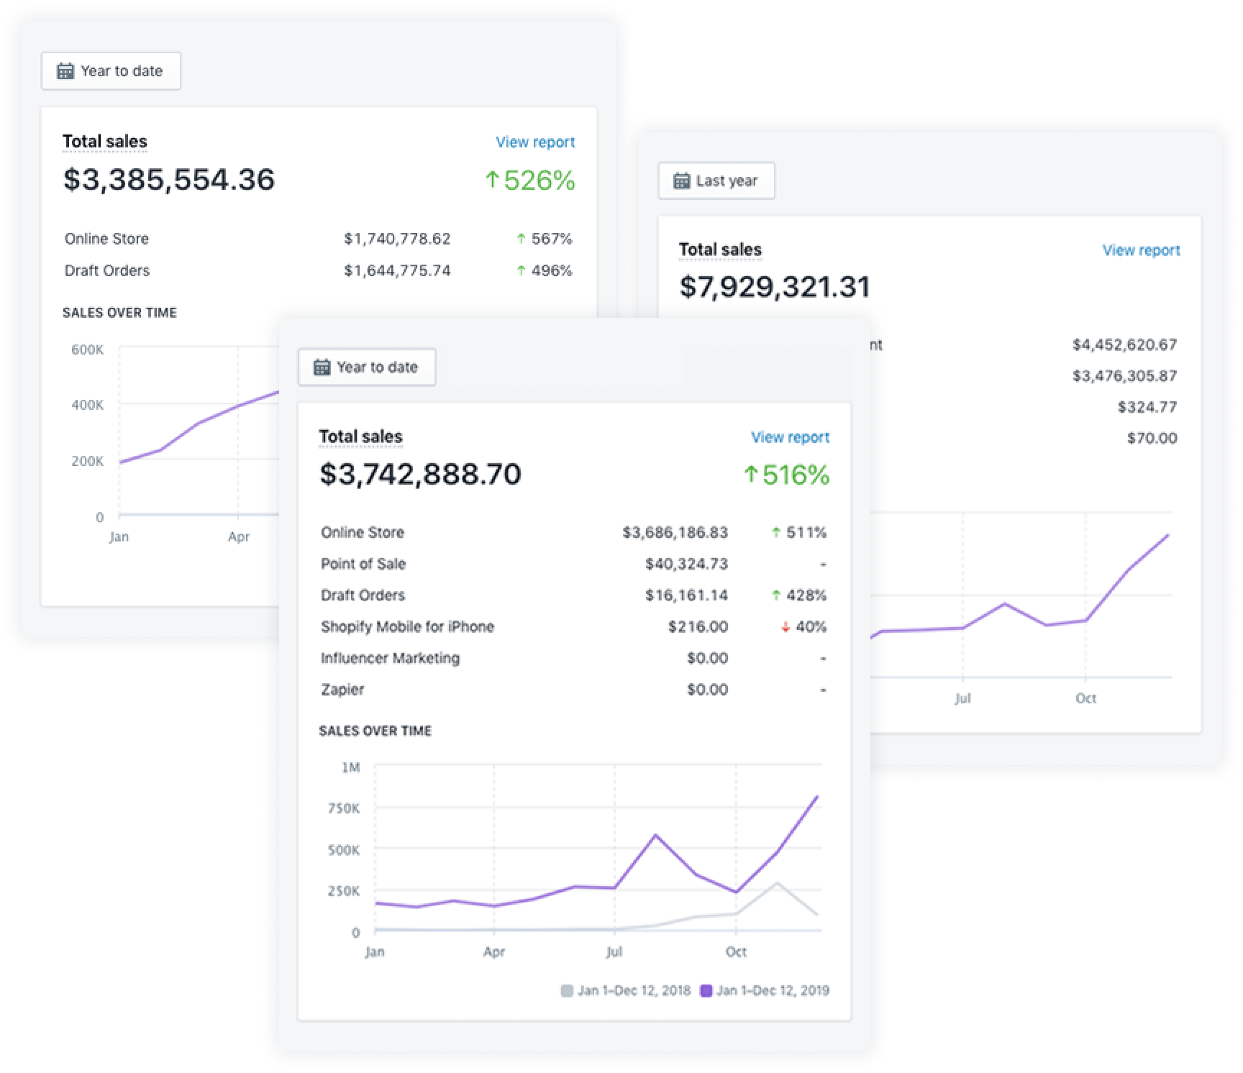This screenshot has width=1243, height=1073.
Task: Open View report for $3,385,554.36 total sales
Action: (535, 142)
